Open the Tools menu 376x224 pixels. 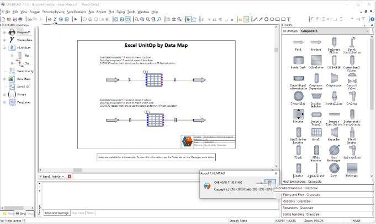(131, 12)
